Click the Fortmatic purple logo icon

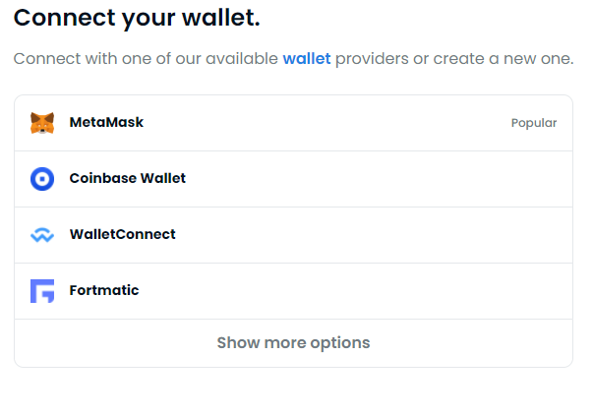pyautogui.click(x=42, y=291)
